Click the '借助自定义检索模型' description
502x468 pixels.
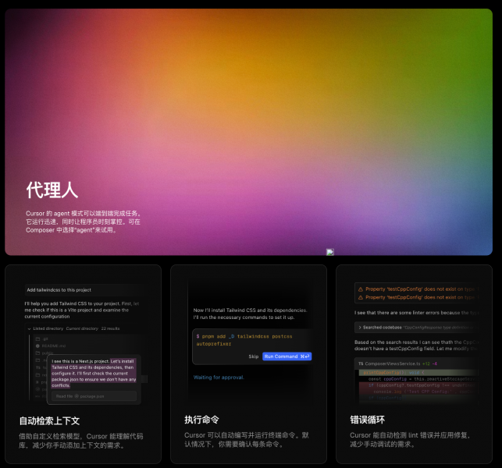[81, 441]
